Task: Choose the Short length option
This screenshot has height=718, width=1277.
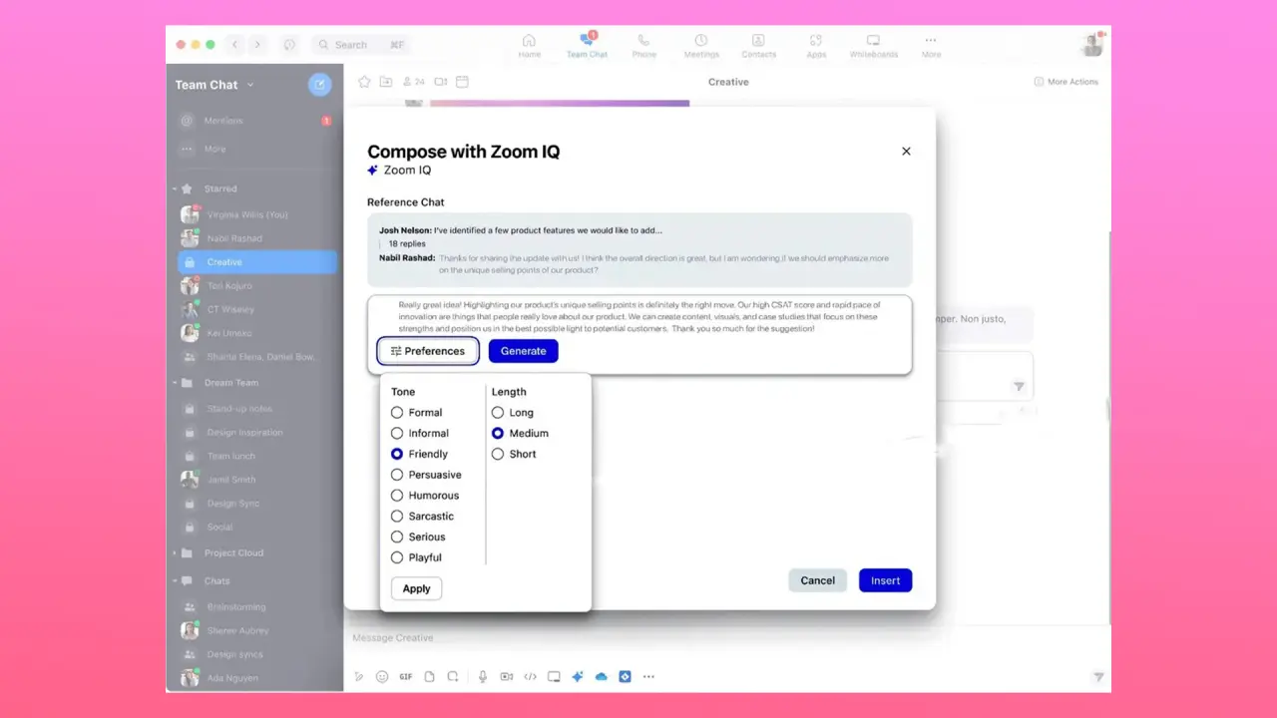Action: tap(498, 455)
